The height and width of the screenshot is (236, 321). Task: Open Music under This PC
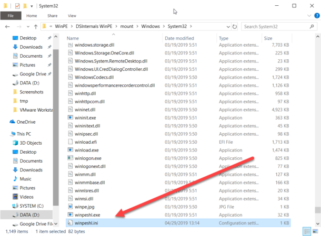click(25, 179)
